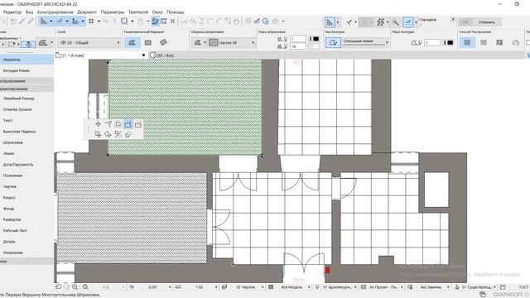Open fill pattern dropdown Настил 09
Viewport: 530px width, 298px height.
pyautogui.click(x=232, y=42)
